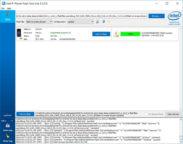The image size is (183, 144).
Task: Click the flash file status icon beside progress bar
Action: coord(116,34)
